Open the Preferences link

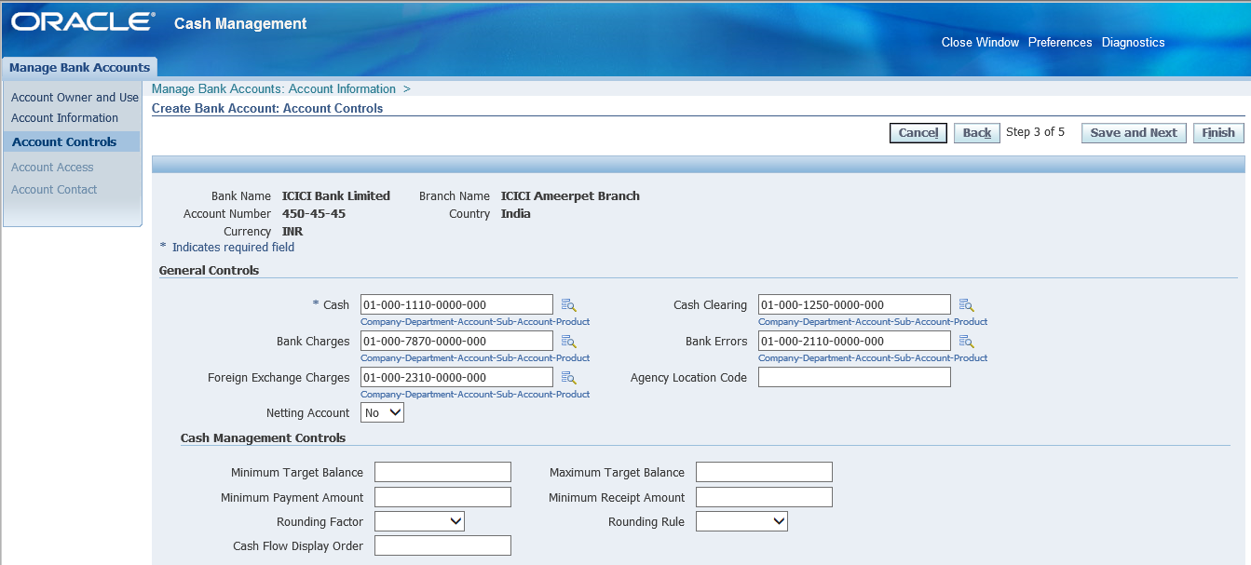click(1059, 42)
